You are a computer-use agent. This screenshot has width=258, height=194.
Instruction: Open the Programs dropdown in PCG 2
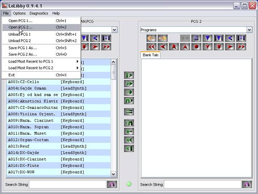[249, 30]
